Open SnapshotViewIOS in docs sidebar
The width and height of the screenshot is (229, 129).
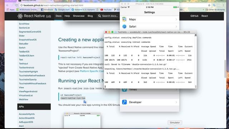28,40
